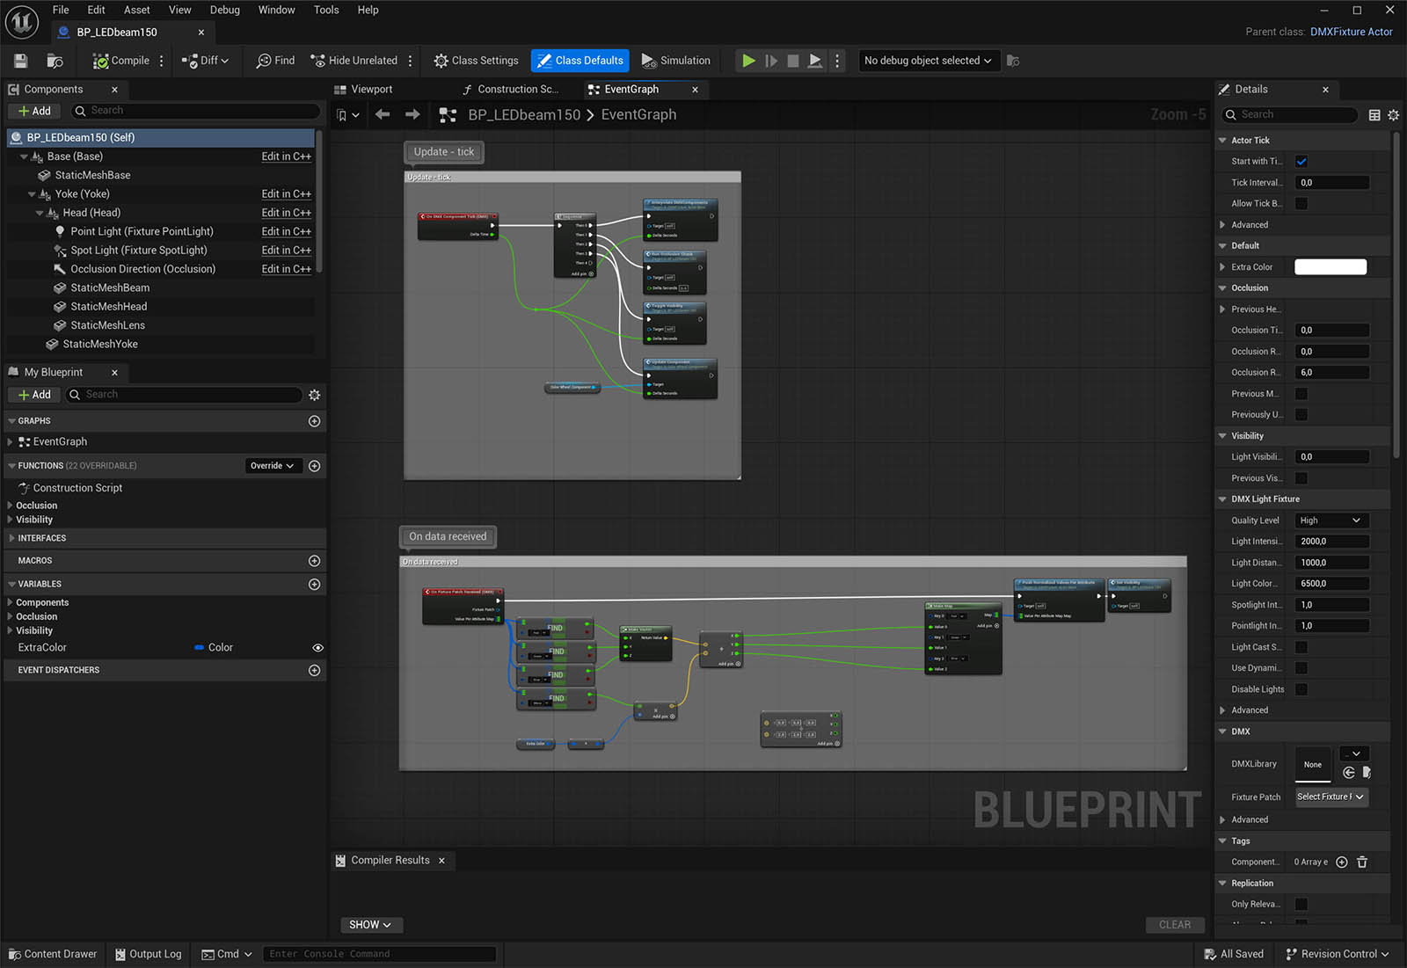Screen dimensions: 1407x968
Task: Add element to Component Tags array
Action: [1342, 862]
